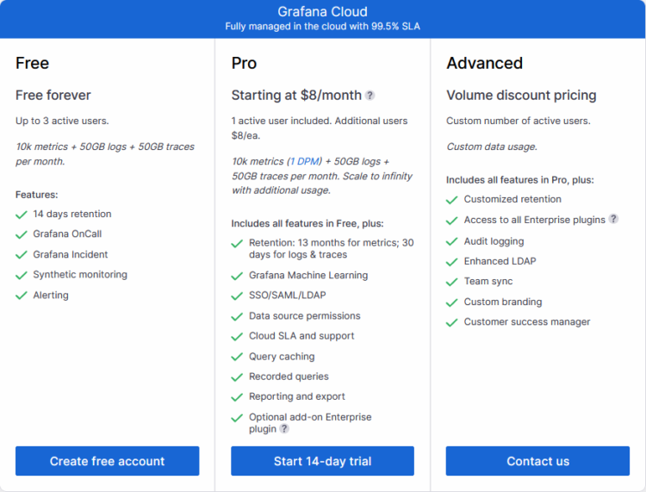This screenshot has width=646, height=492.
Task: Click the Pro plan heading
Action: click(244, 64)
